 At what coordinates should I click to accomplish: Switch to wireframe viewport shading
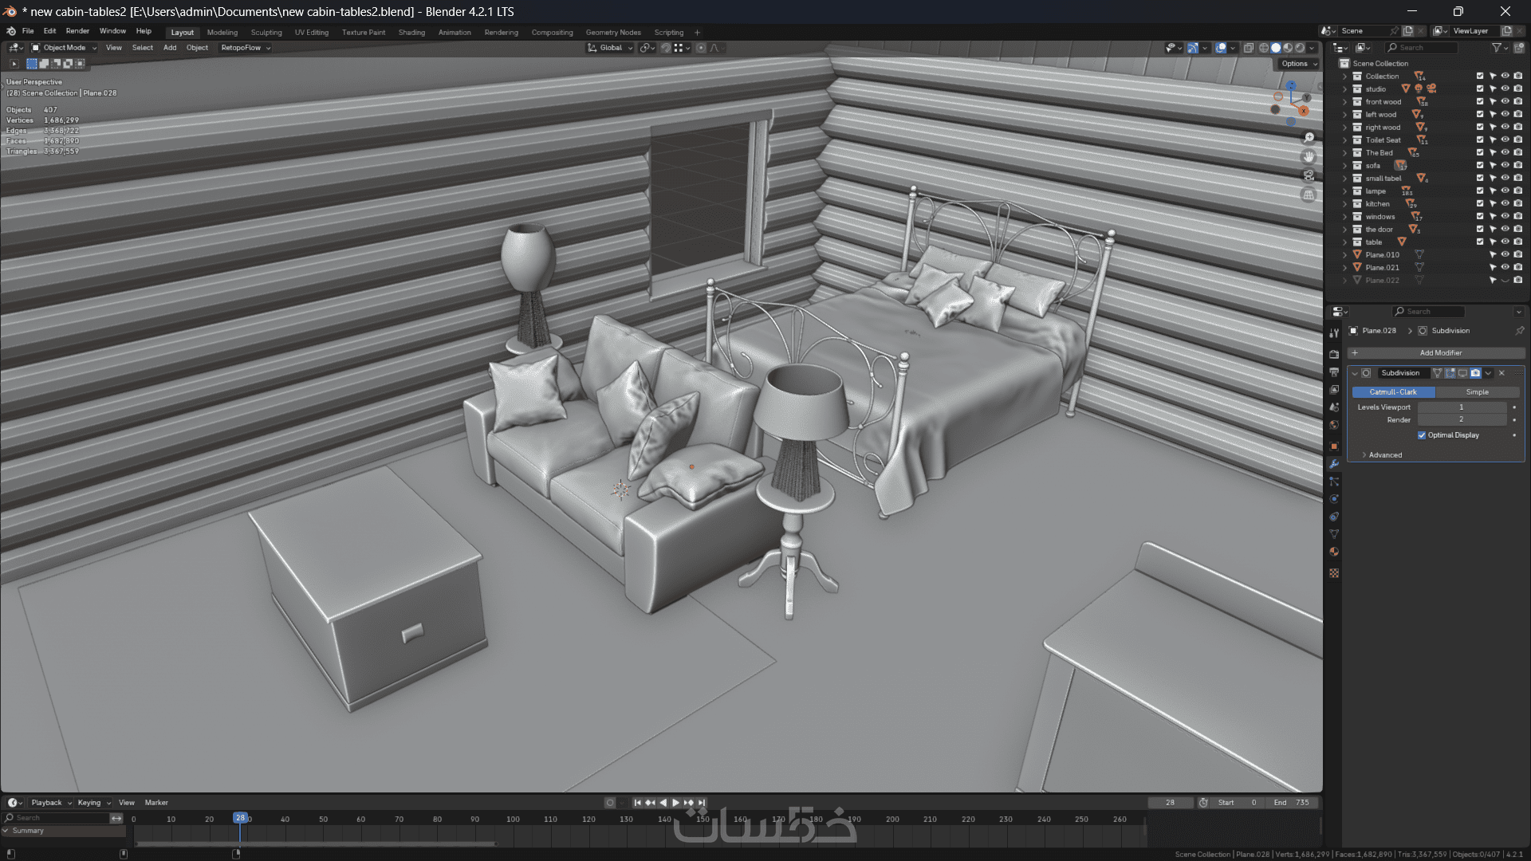[1264, 48]
